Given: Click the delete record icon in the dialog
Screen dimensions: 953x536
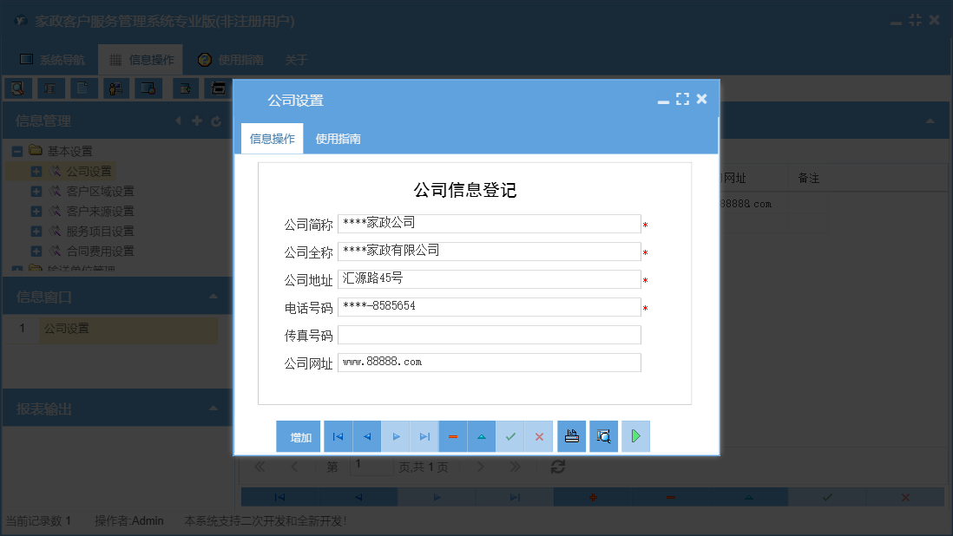Looking at the screenshot, I should (452, 436).
